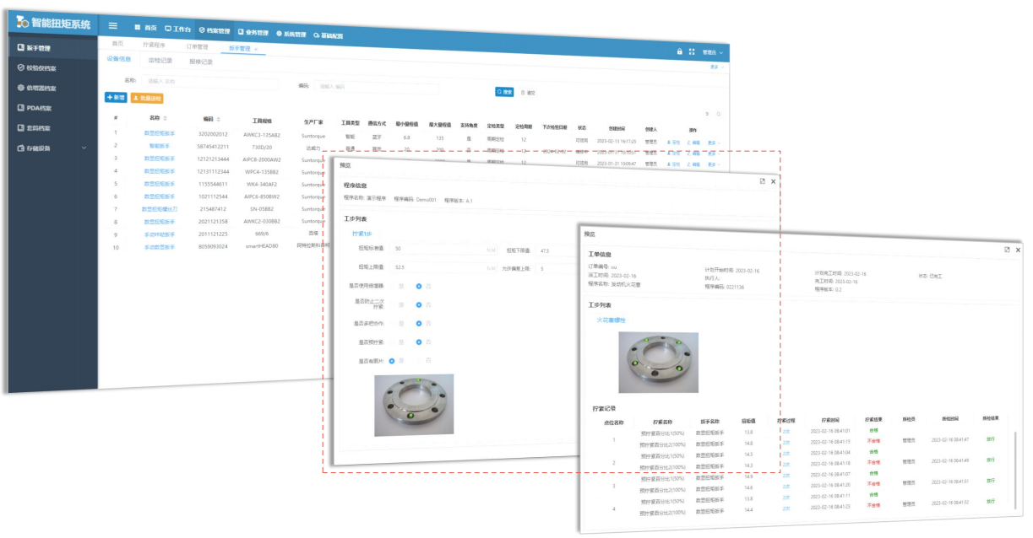Screen dimensions: 1033x538
Task: Close the 扳手管理 page tab with x
Action: point(256,49)
